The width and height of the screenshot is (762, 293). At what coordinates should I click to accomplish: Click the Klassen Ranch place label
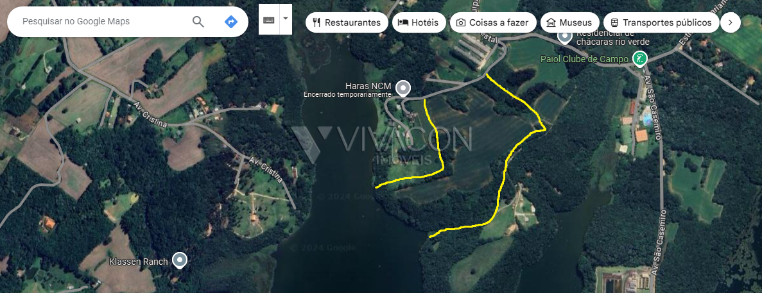click(139, 262)
